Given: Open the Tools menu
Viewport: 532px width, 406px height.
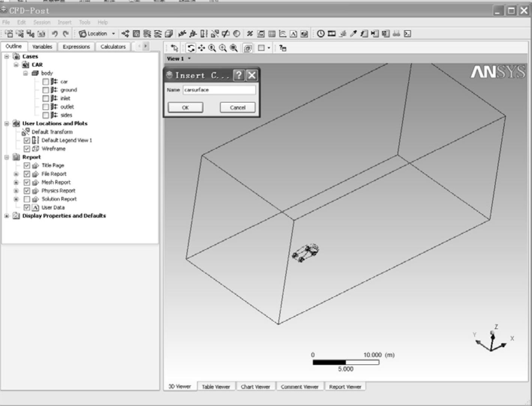Looking at the screenshot, I should (x=85, y=22).
